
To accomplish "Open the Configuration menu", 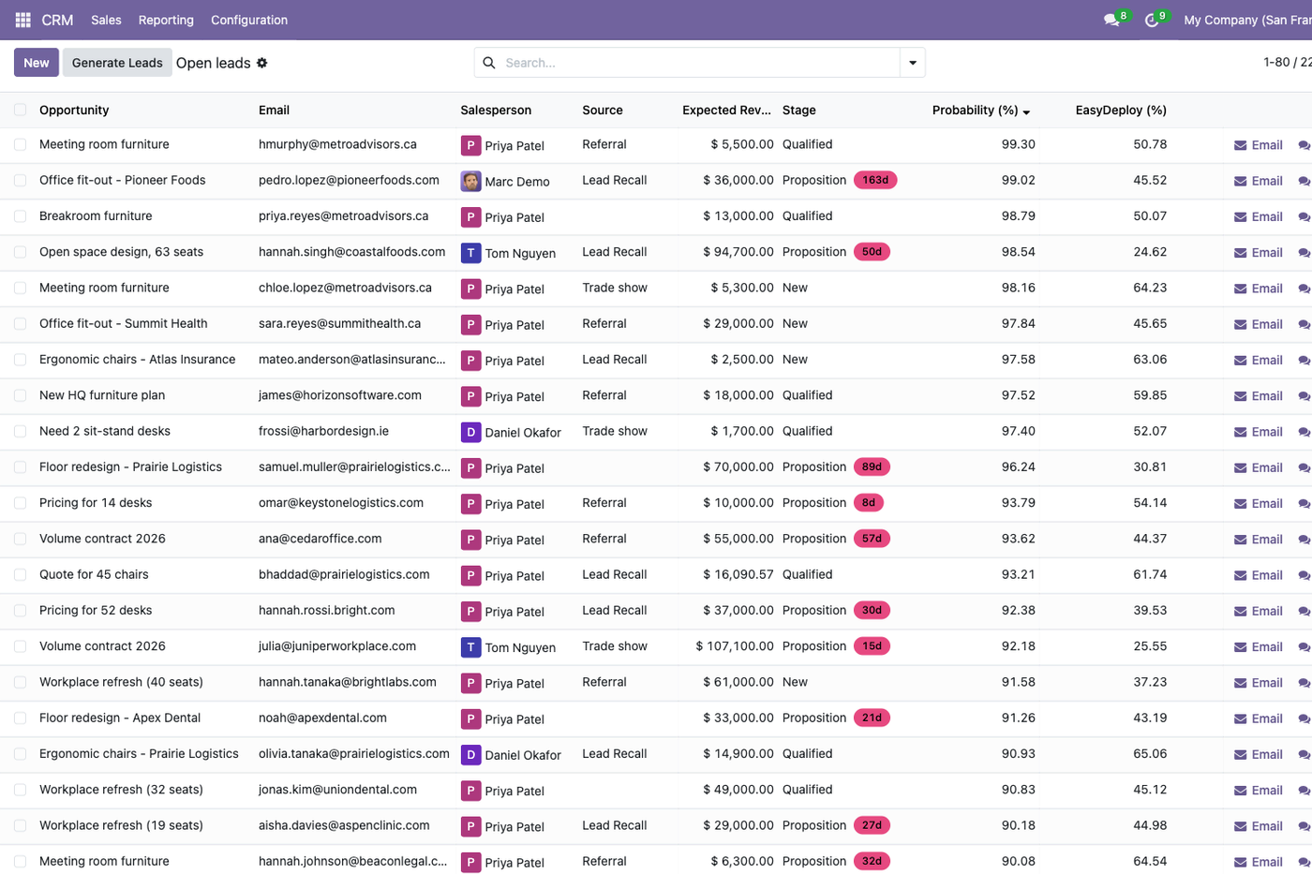I will [249, 20].
